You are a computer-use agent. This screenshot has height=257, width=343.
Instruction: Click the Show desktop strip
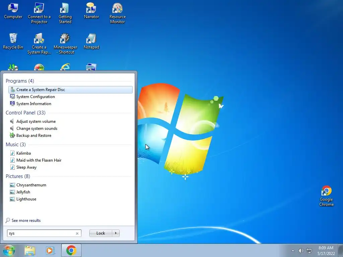click(x=341, y=250)
